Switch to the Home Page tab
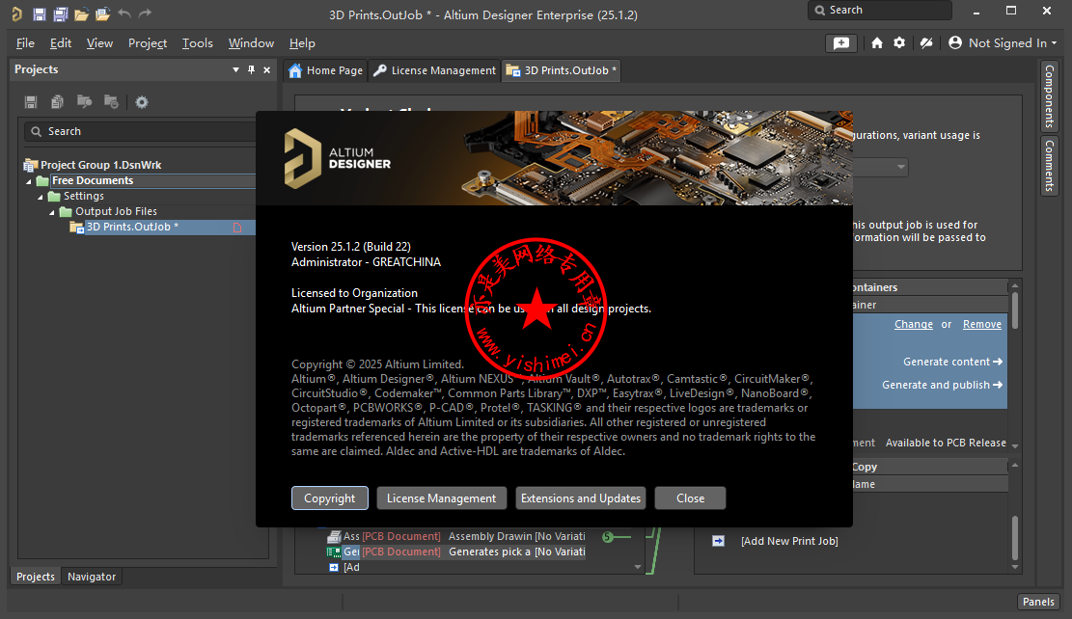Image resolution: width=1072 pixels, height=619 pixels. 325,70
